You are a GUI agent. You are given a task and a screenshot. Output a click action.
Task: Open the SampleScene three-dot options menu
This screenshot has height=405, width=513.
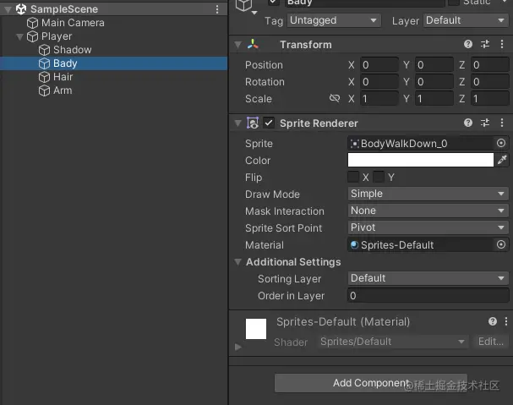217,9
